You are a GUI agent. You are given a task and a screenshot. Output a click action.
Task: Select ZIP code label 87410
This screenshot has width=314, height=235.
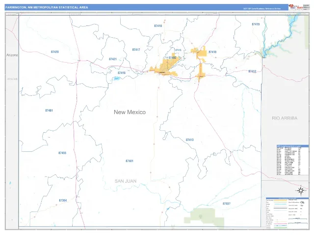pos(212,52)
